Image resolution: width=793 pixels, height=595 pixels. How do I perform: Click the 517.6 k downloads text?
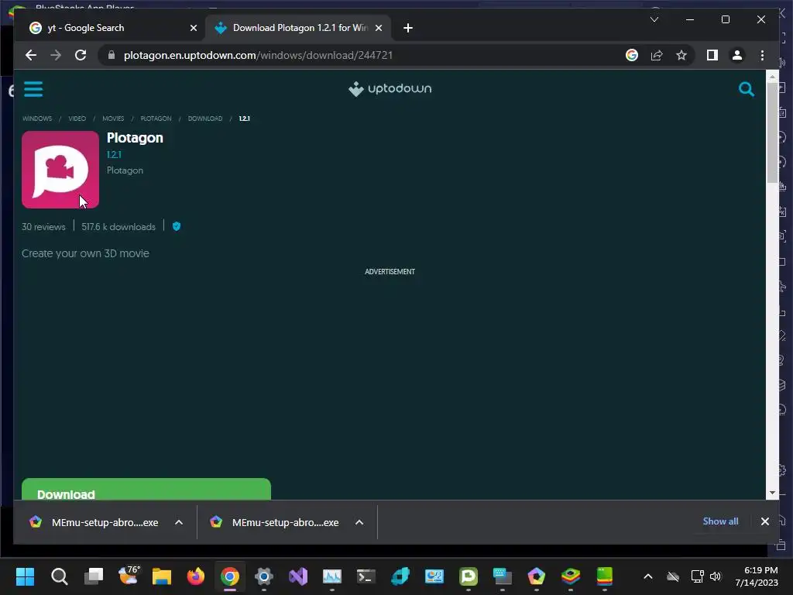(x=118, y=227)
